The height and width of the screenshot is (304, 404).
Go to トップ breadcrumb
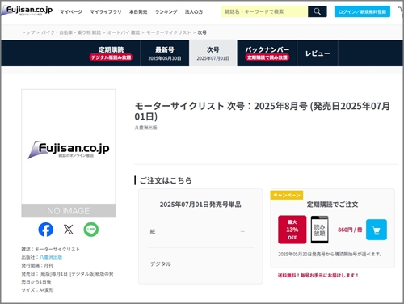click(x=28, y=32)
